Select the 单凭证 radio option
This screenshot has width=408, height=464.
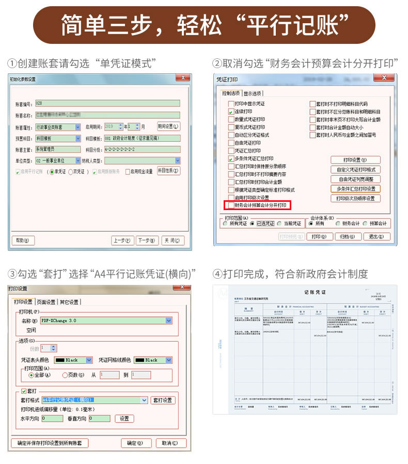pyautogui.click(x=52, y=172)
